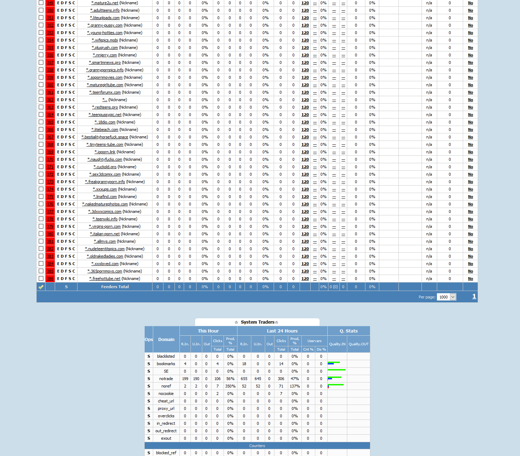Click the S operation in row 373

coord(70,182)
